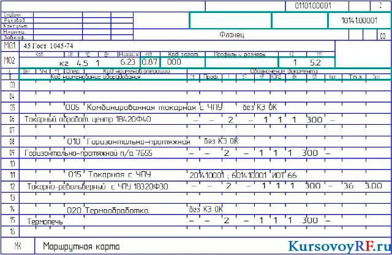Select operation "020 Термообработка"

click(108, 210)
